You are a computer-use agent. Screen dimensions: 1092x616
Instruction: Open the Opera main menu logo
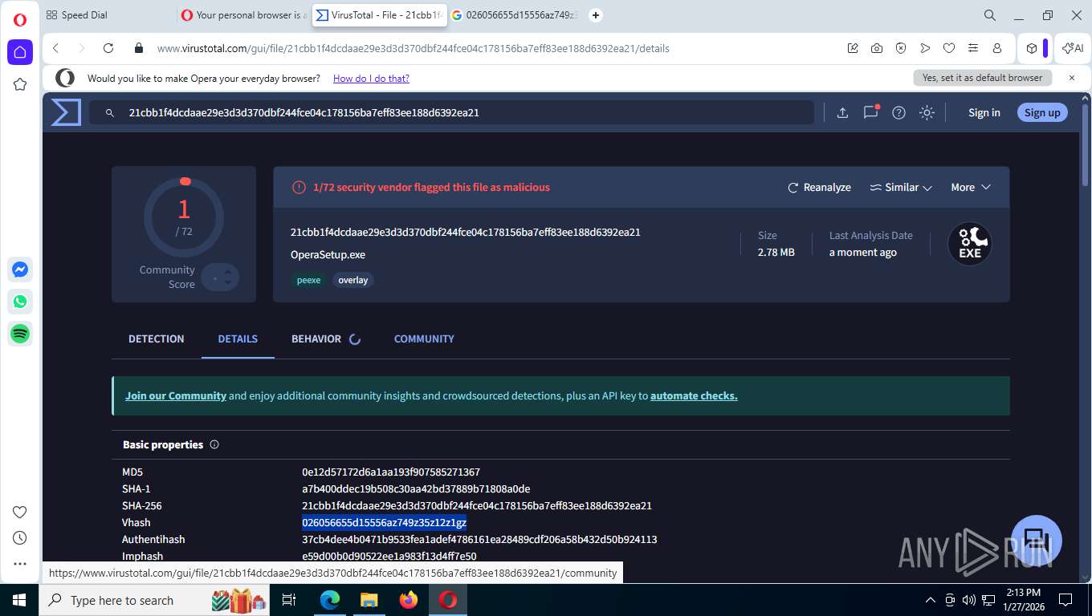pyautogui.click(x=20, y=20)
